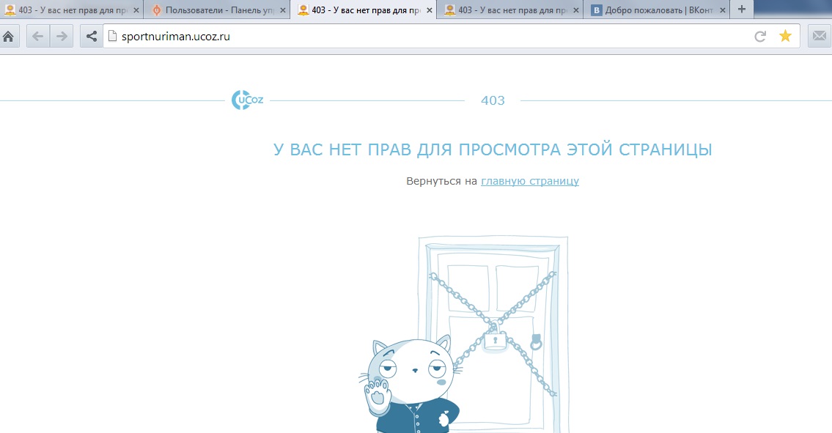Click the uCoz logo
The width and height of the screenshot is (832, 433).
pyautogui.click(x=248, y=100)
